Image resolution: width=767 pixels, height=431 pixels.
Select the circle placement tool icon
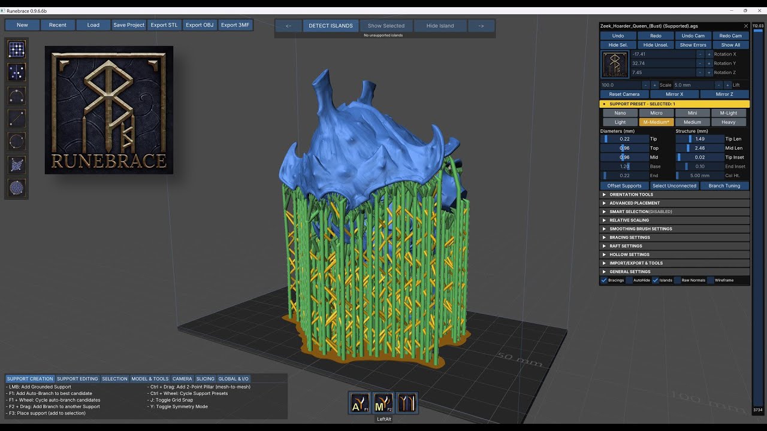(17, 142)
